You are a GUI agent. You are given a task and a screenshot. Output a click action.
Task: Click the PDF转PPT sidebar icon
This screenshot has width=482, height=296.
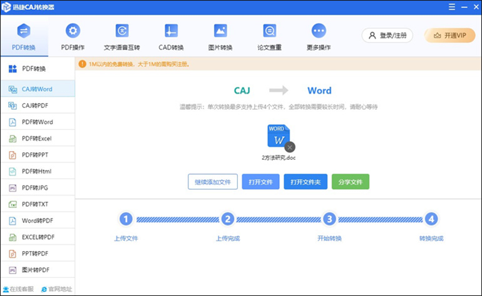click(13, 155)
